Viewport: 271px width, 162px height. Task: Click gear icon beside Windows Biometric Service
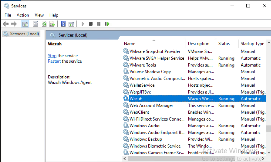coord(126,146)
